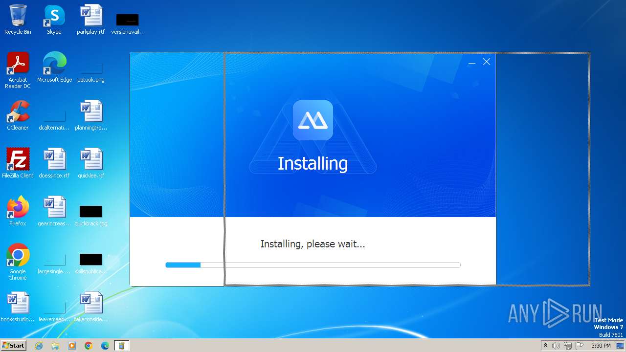
Task: Select the versionavail... desktop file
Action: (x=128, y=23)
